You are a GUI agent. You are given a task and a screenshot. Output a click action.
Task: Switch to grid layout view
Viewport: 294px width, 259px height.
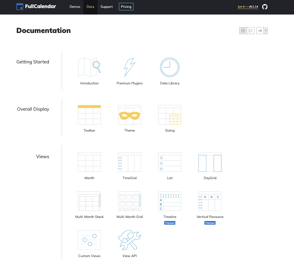[243, 30]
